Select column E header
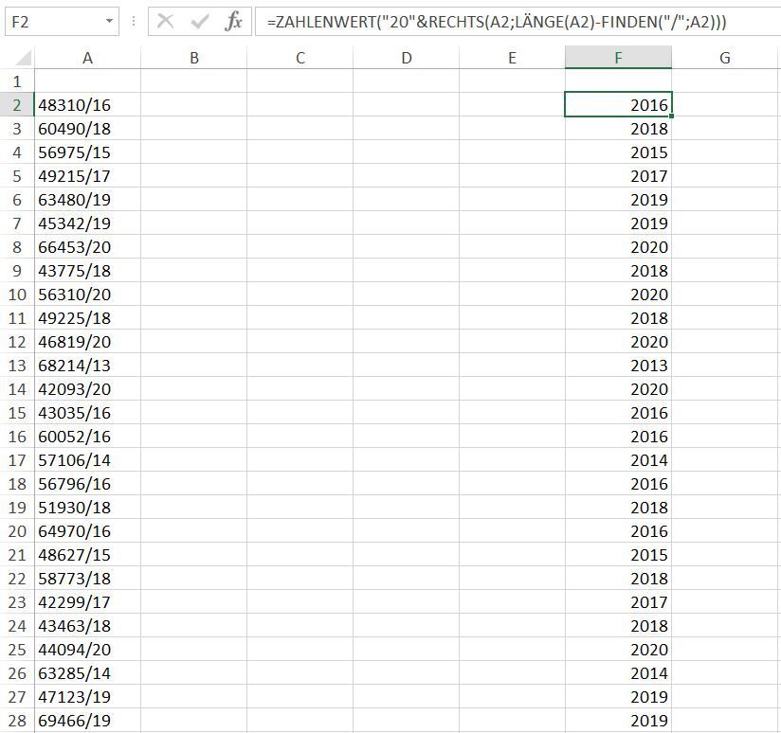This screenshot has width=781, height=733. tap(512, 58)
